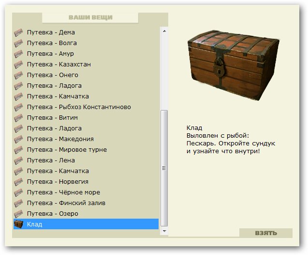The image size is (308, 255).
Task: Click the ticket icon beside Путевка - Дема
Action: 18,32
